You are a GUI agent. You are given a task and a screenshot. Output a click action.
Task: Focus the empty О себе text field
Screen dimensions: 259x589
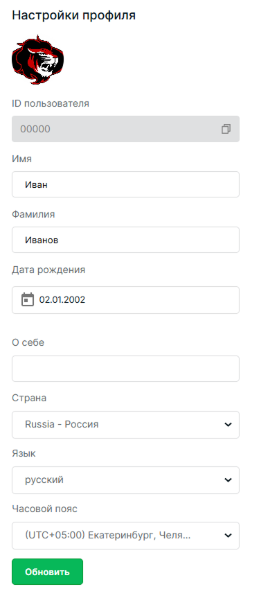click(x=126, y=369)
